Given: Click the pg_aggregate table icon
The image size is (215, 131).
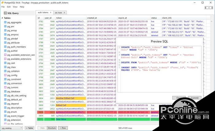Looking at the screenshot, I should pyautogui.click(x=5, y=22).
